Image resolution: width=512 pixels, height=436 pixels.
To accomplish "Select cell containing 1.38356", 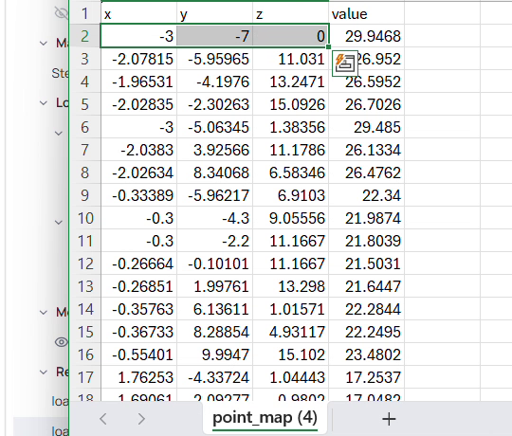I will 291,127.
